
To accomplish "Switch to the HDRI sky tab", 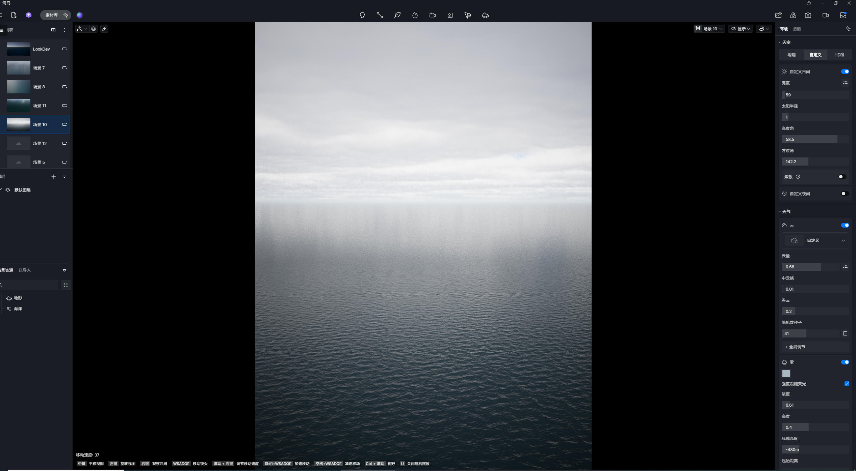I will click(x=839, y=55).
